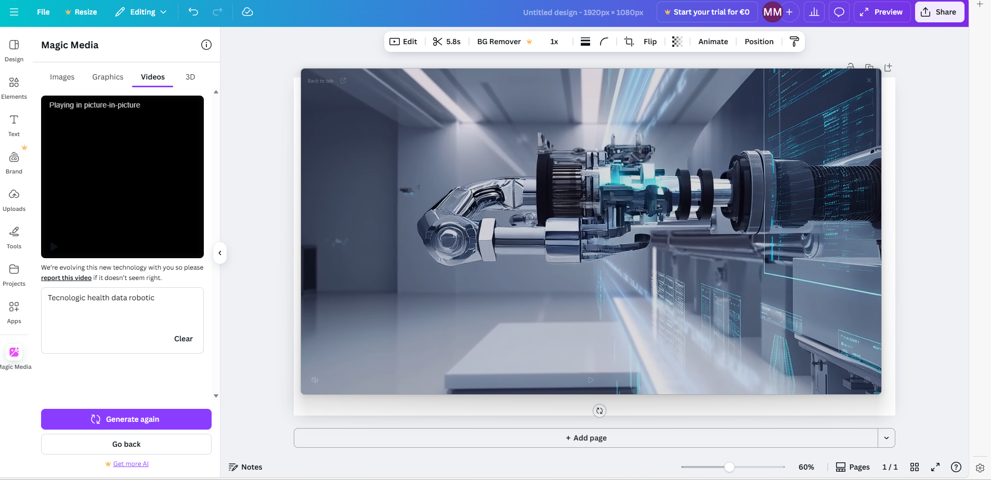Viewport: 991px width, 480px height.
Task: Collapse the side panel with arrow
Action: tap(220, 253)
